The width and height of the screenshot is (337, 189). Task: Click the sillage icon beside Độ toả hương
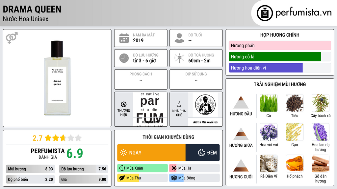point(179,58)
